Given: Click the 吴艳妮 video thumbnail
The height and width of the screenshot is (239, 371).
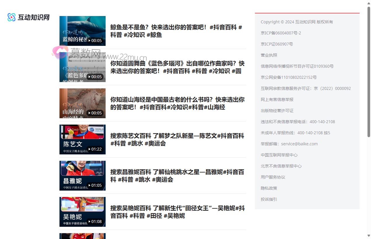Looking at the screenshot, I should (x=83, y=212).
